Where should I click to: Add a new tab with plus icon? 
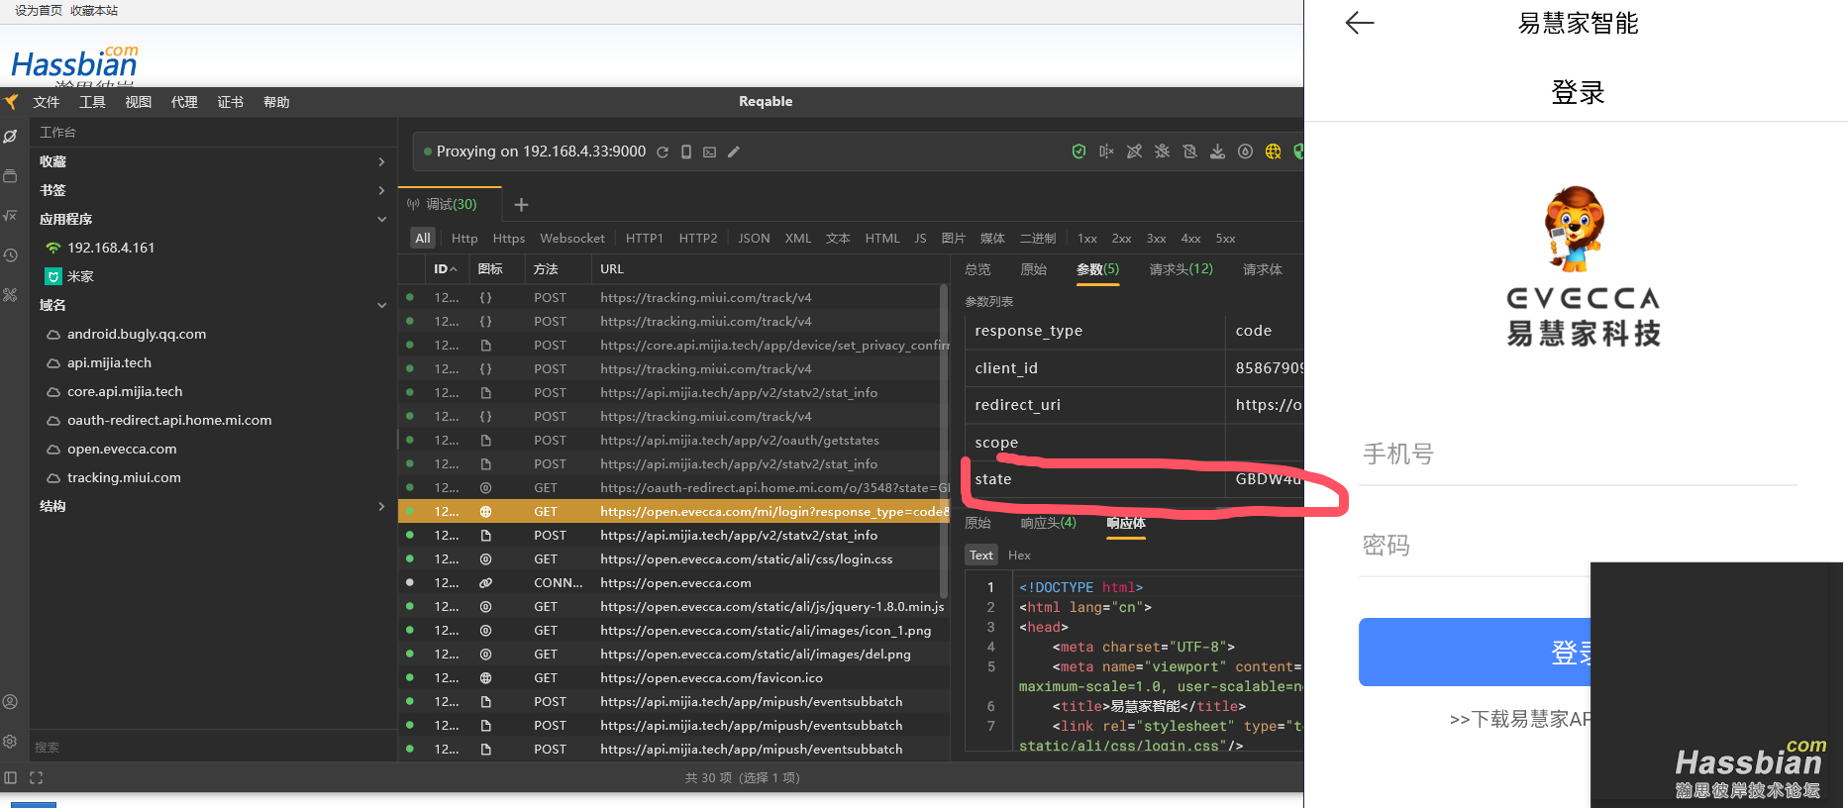(x=521, y=205)
